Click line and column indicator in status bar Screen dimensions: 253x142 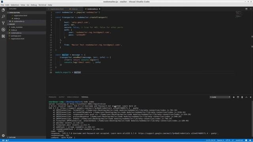210,140
